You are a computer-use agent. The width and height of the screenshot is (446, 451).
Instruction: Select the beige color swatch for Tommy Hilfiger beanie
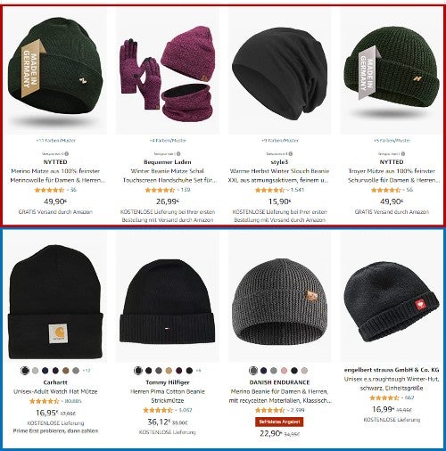[169, 371]
